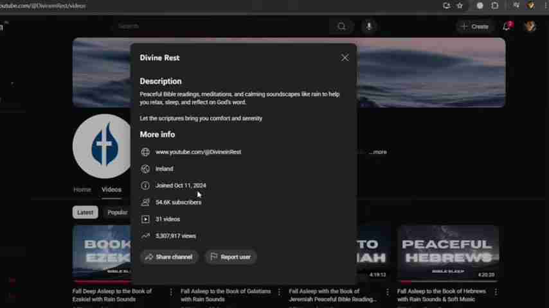Click the 54.6K subscribers text

pyautogui.click(x=178, y=202)
